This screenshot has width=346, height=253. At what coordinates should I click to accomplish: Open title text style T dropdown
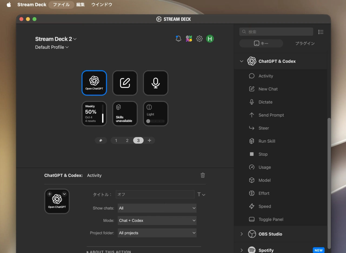pos(201,194)
